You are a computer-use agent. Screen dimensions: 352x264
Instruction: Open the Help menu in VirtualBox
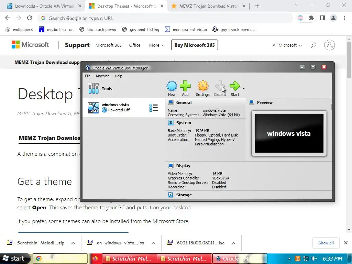[119, 76]
